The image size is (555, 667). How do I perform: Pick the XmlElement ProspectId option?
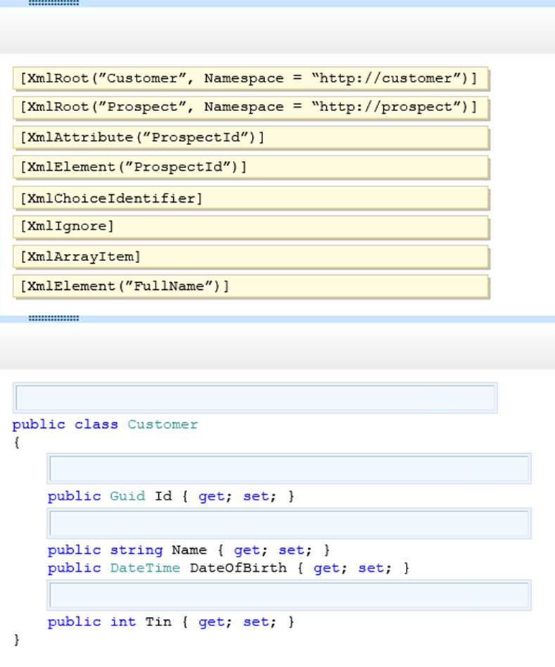[250, 167]
